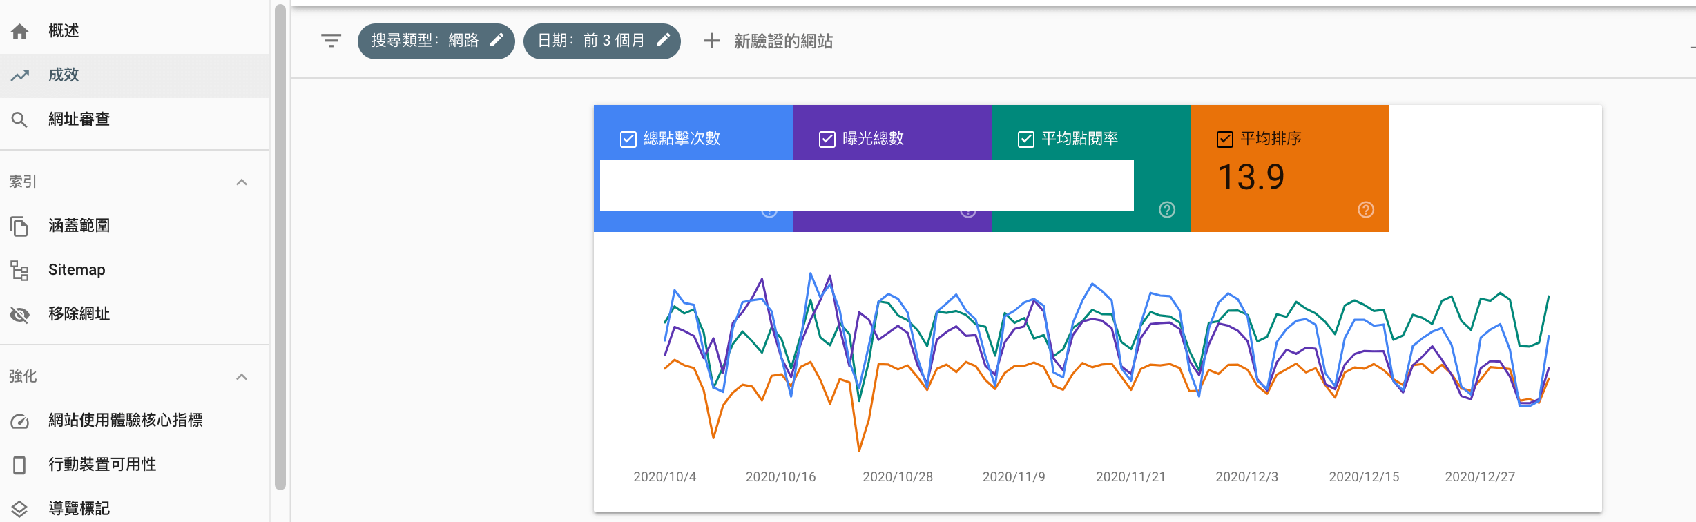The height and width of the screenshot is (522, 1696).
Task: Click pencil icon on 搜尋類型 chip
Action: (497, 40)
